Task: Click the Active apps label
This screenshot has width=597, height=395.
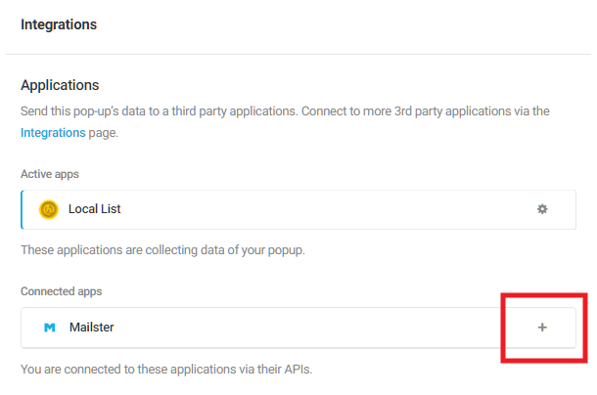Action: (x=50, y=174)
